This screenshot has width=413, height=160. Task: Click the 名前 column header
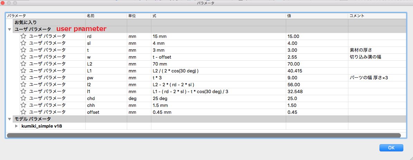pos(106,16)
